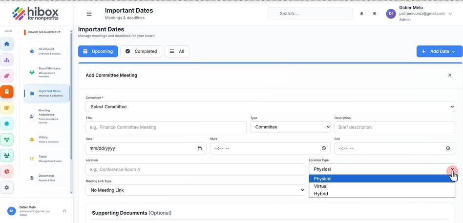The height and width of the screenshot is (223, 463).
Task: Open the red pie chart reports icon
Action: (x=7, y=171)
